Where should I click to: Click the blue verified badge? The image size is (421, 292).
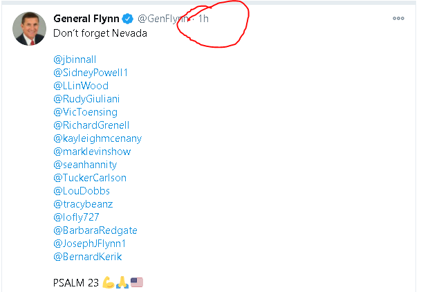coord(127,19)
